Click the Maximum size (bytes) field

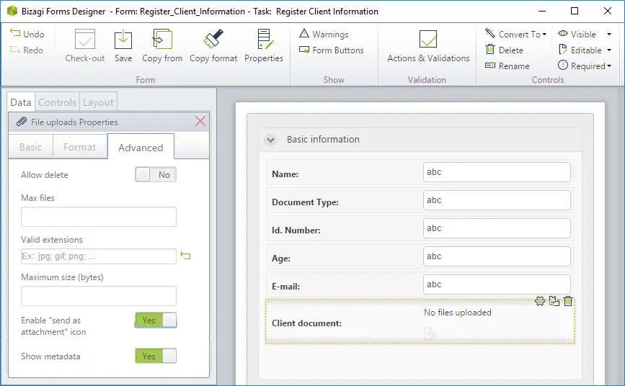pos(99,296)
